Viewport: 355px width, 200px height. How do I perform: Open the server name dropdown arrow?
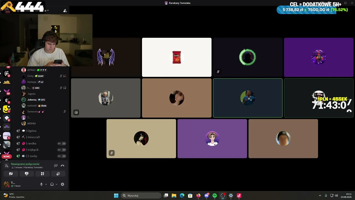tap(48, 10)
